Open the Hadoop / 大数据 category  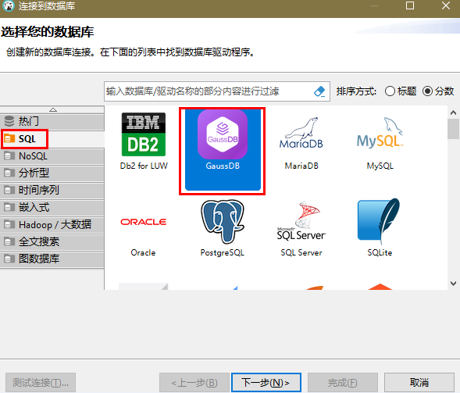click(x=52, y=225)
